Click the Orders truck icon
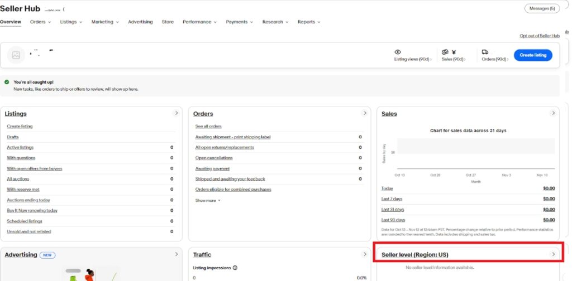Screen dimensions: 572x281 (485, 52)
